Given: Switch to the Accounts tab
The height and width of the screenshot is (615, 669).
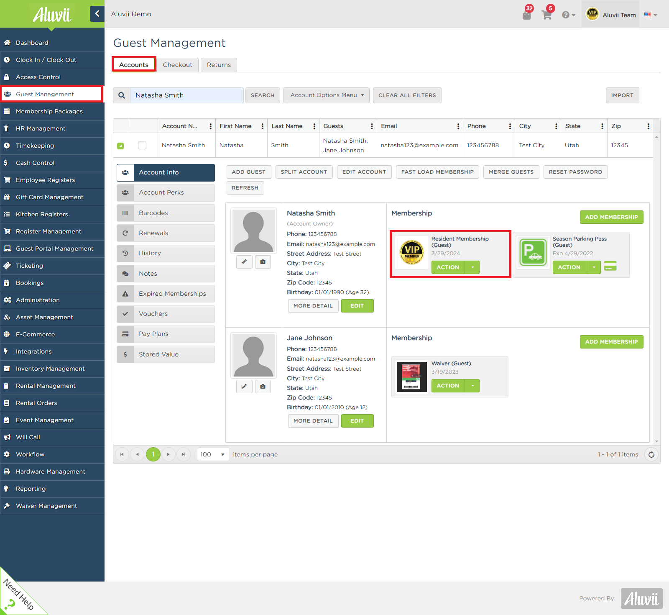Looking at the screenshot, I should 134,65.
